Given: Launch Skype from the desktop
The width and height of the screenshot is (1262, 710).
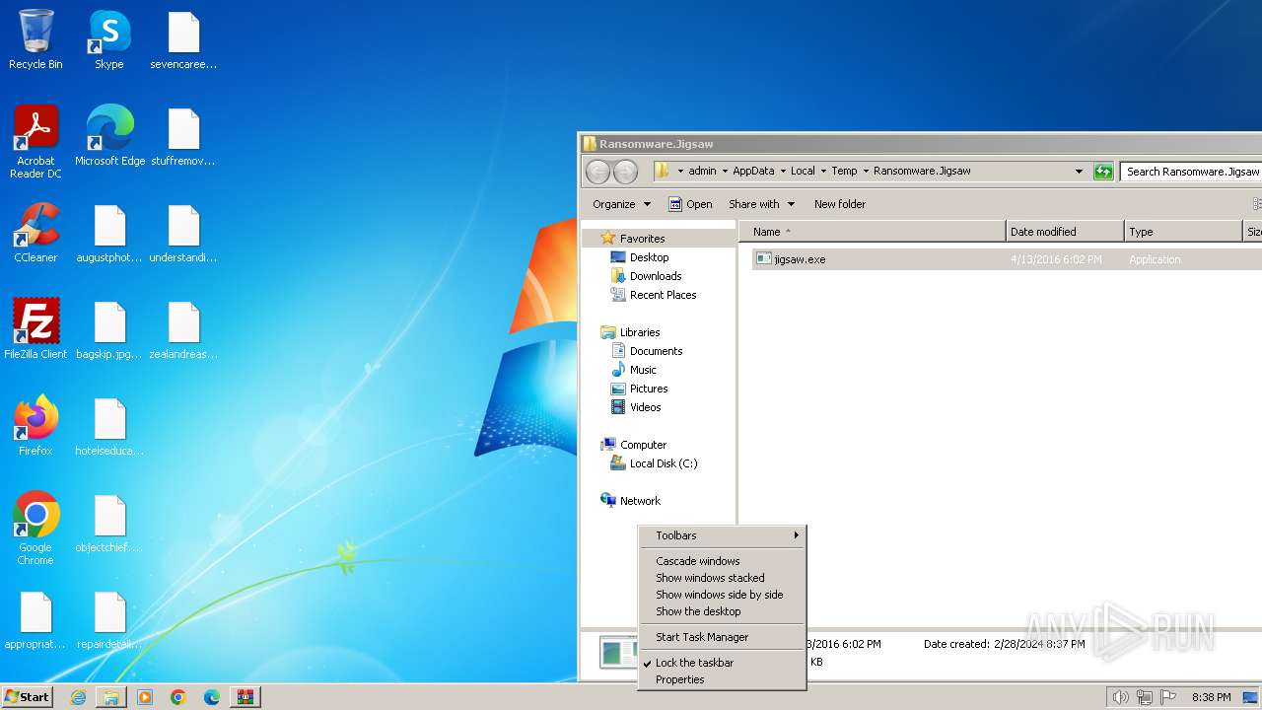Looking at the screenshot, I should pos(109,39).
